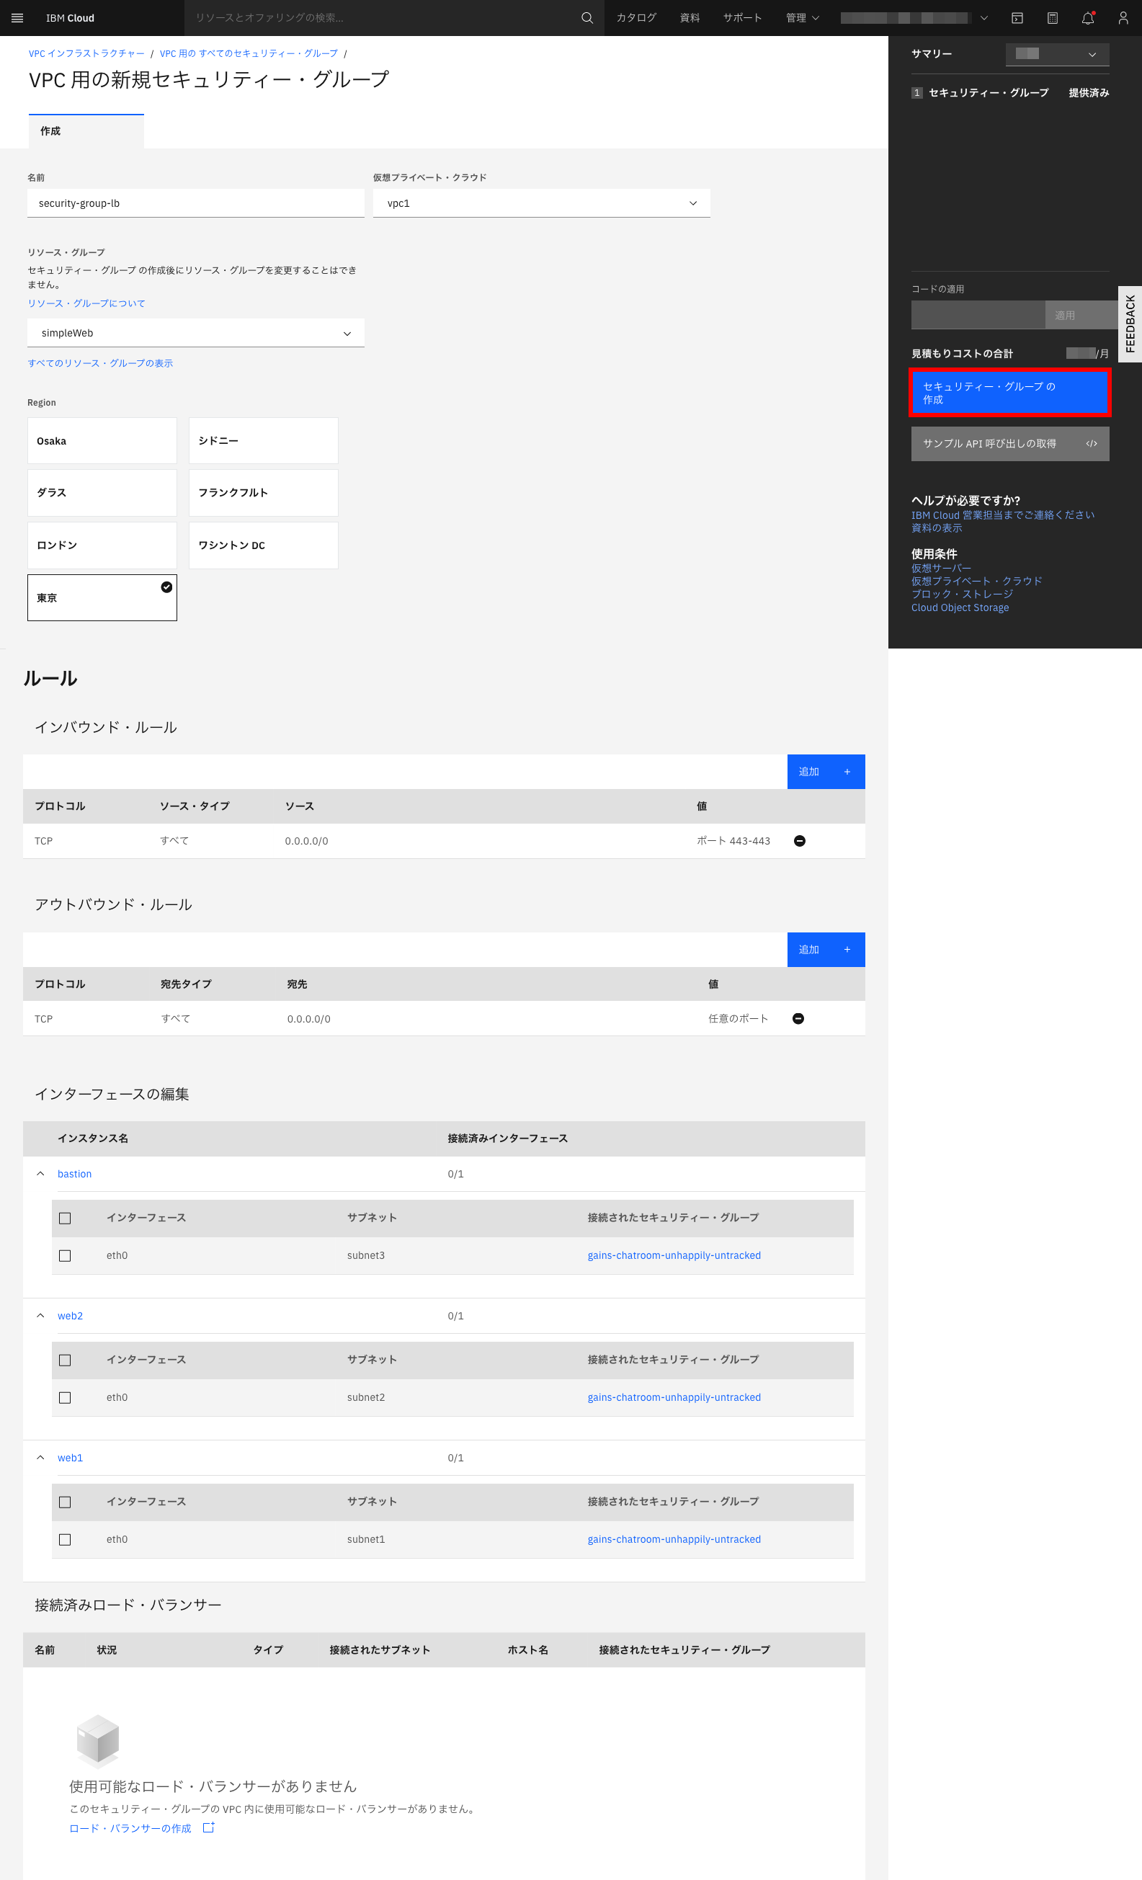Click the selected checkmark on 東京 tile

pyautogui.click(x=166, y=587)
